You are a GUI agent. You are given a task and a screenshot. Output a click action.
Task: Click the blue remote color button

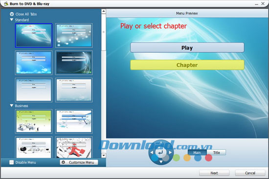tap(198, 157)
